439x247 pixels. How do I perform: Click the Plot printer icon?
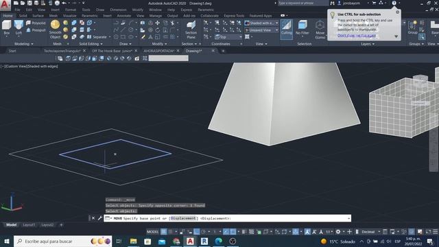[57, 3]
